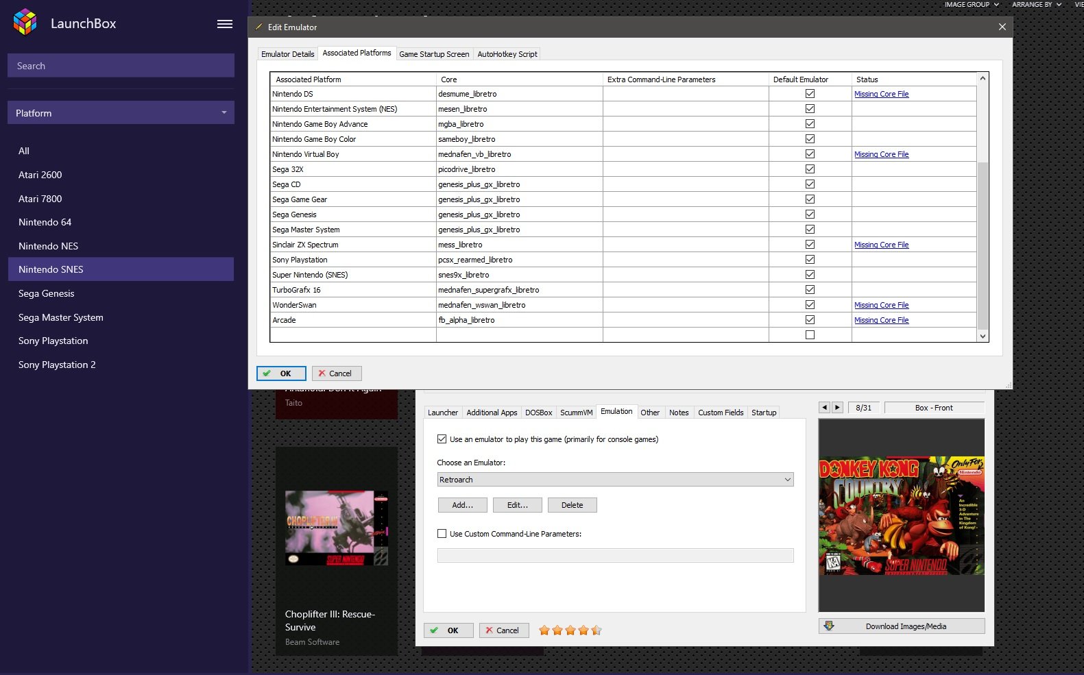Open the Box - Front image type selector
The width and height of the screenshot is (1084, 675).
tap(934, 408)
